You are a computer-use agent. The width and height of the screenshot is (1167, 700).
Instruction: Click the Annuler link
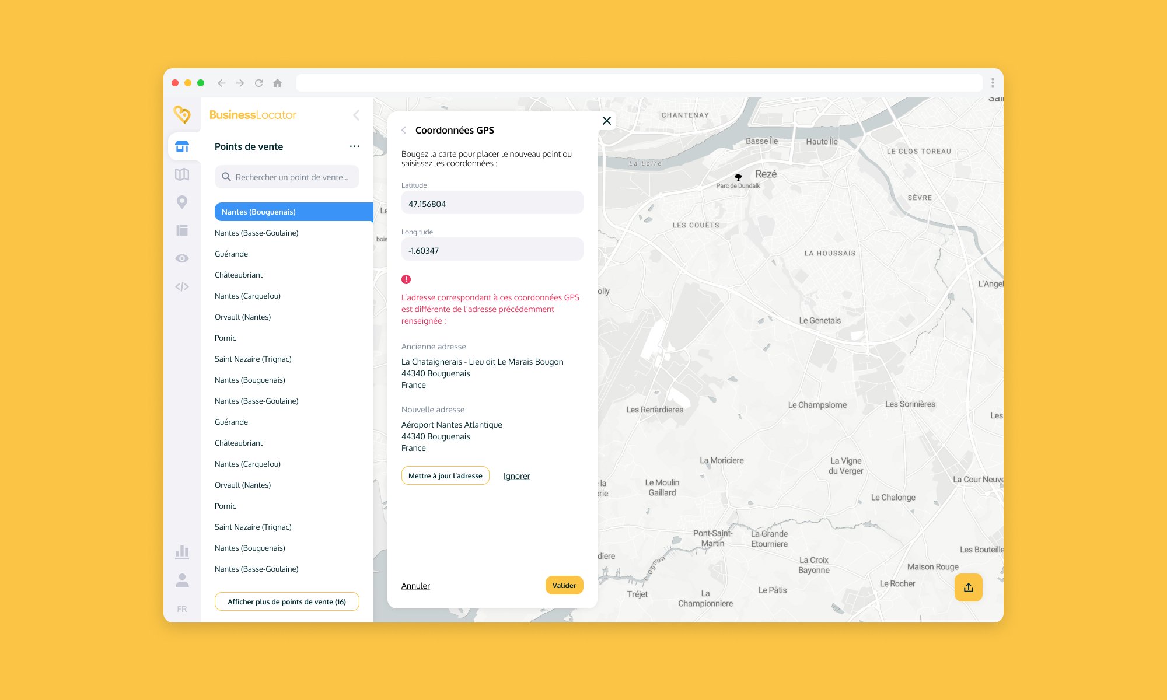[415, 586]
